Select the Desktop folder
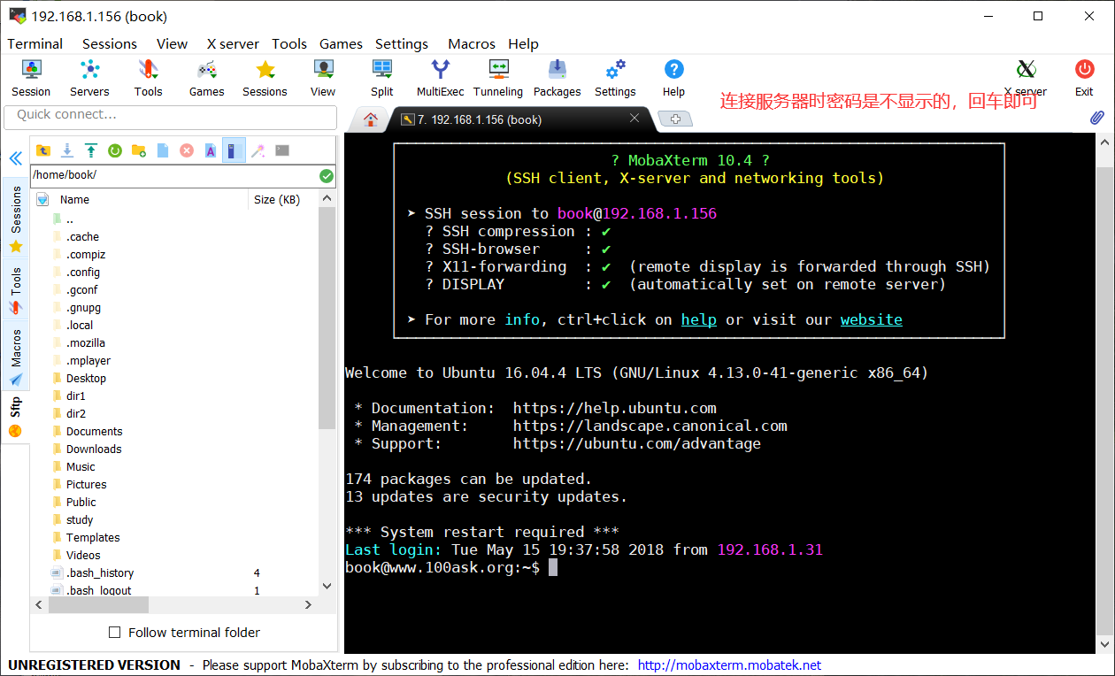Screen dimensions: 1115x676 (86, 378)
